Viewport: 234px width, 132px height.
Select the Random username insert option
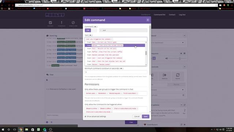[115, 55]
